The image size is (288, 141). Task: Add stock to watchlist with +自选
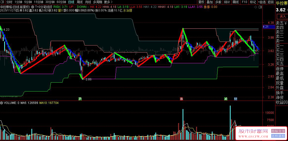262,2
